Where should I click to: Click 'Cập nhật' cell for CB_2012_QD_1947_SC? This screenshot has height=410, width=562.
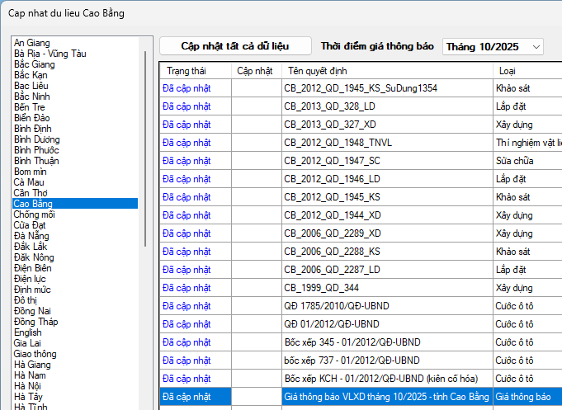(256, 161)
